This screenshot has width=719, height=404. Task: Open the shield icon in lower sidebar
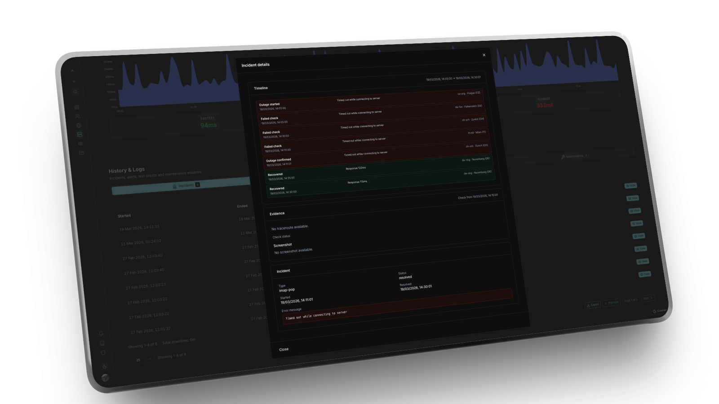pyautogui.click(x=103, y=352)
